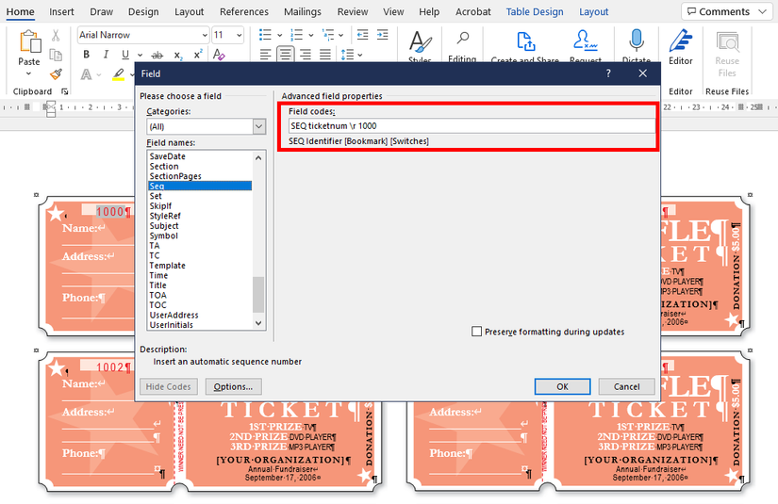Toggle Preserve formatting during updates checkbox
This screenshot has width=778, height=504.
pos(476,332)
